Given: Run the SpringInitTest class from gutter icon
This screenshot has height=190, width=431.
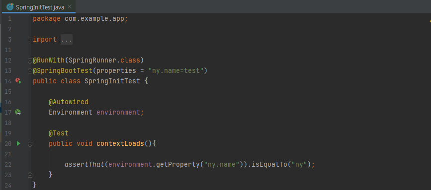Looking at the screenshot, I should click(18, 81).
